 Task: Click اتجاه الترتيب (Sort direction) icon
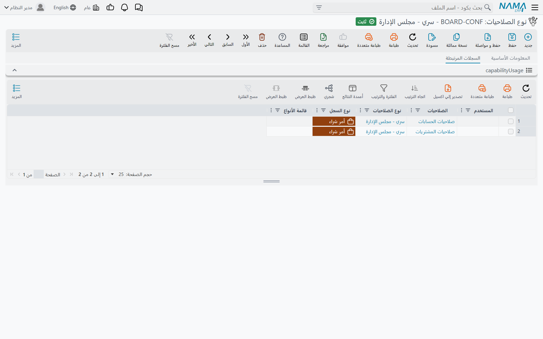(415, 88)
